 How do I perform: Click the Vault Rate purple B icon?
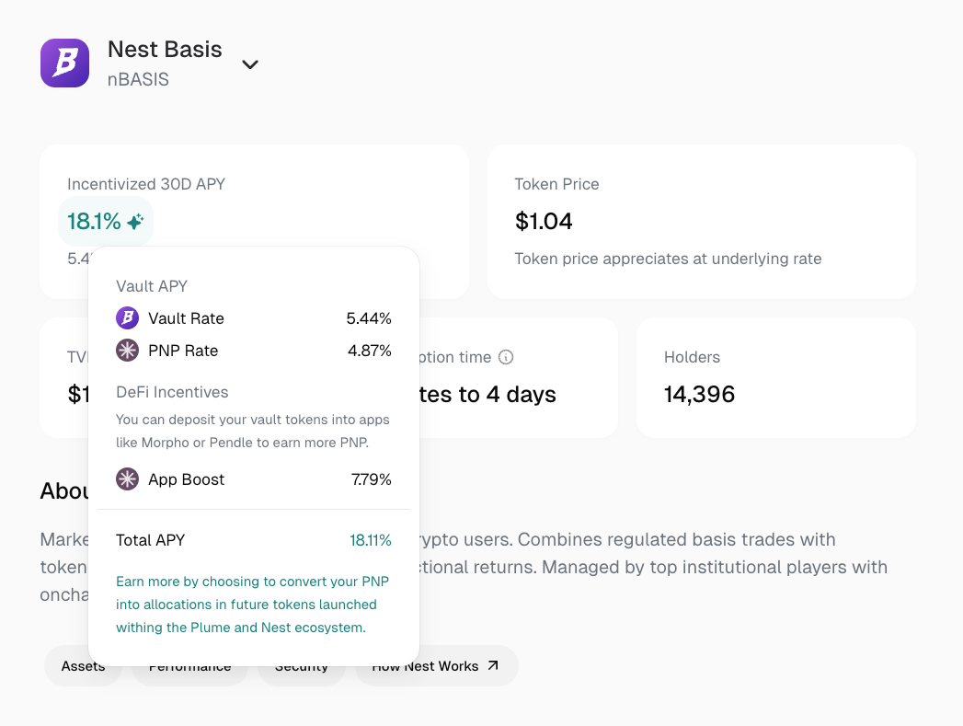(127, 318)
